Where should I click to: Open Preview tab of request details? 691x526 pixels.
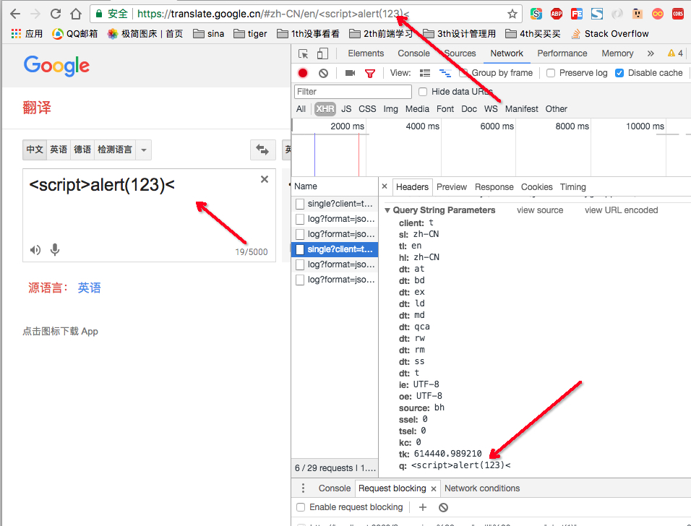[451, 187]
